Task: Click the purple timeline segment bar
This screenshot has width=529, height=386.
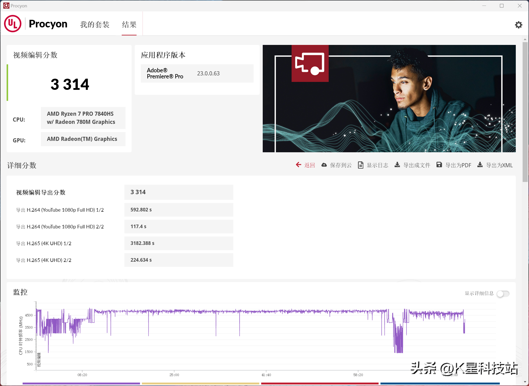Action: point(81,383)
